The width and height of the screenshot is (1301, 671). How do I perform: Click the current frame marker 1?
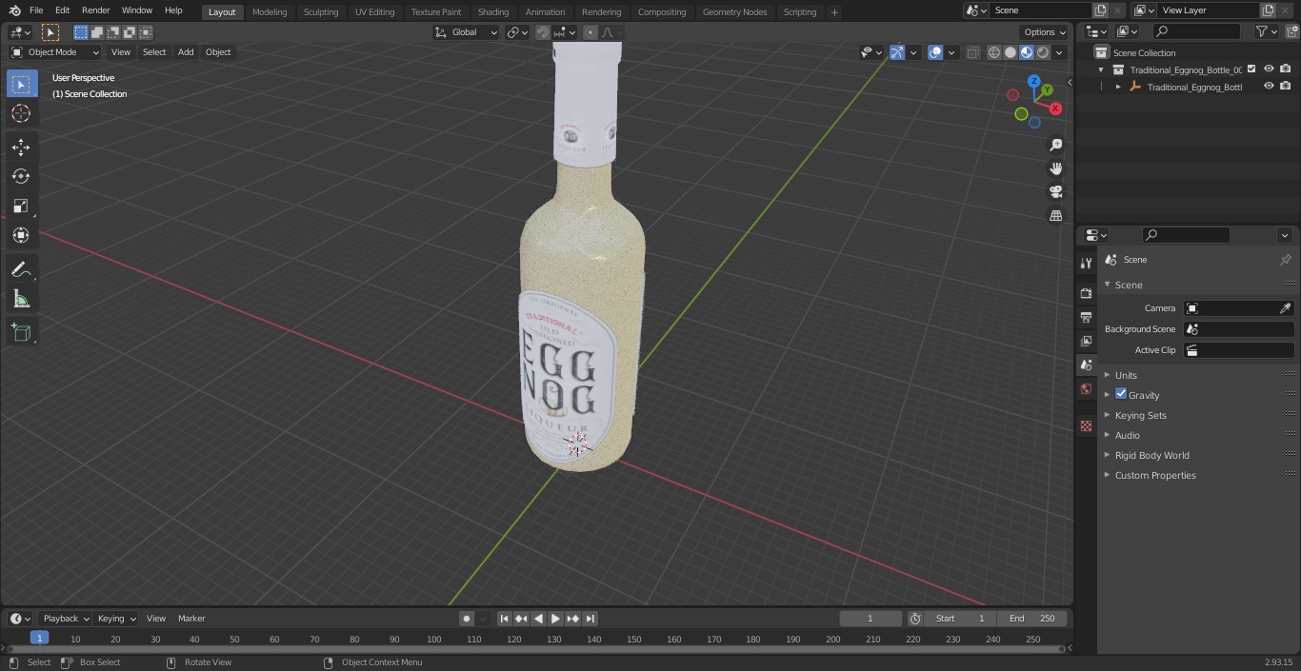[39, 639]
